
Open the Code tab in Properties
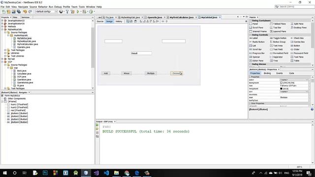[292, 73]
